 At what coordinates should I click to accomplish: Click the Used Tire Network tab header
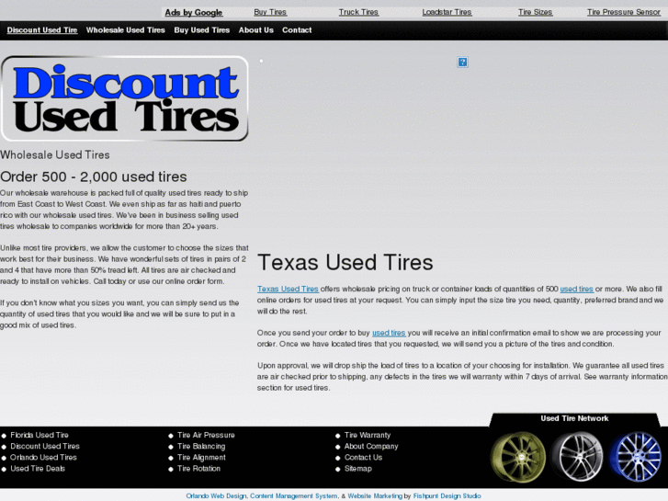click(x=574, y=418)
